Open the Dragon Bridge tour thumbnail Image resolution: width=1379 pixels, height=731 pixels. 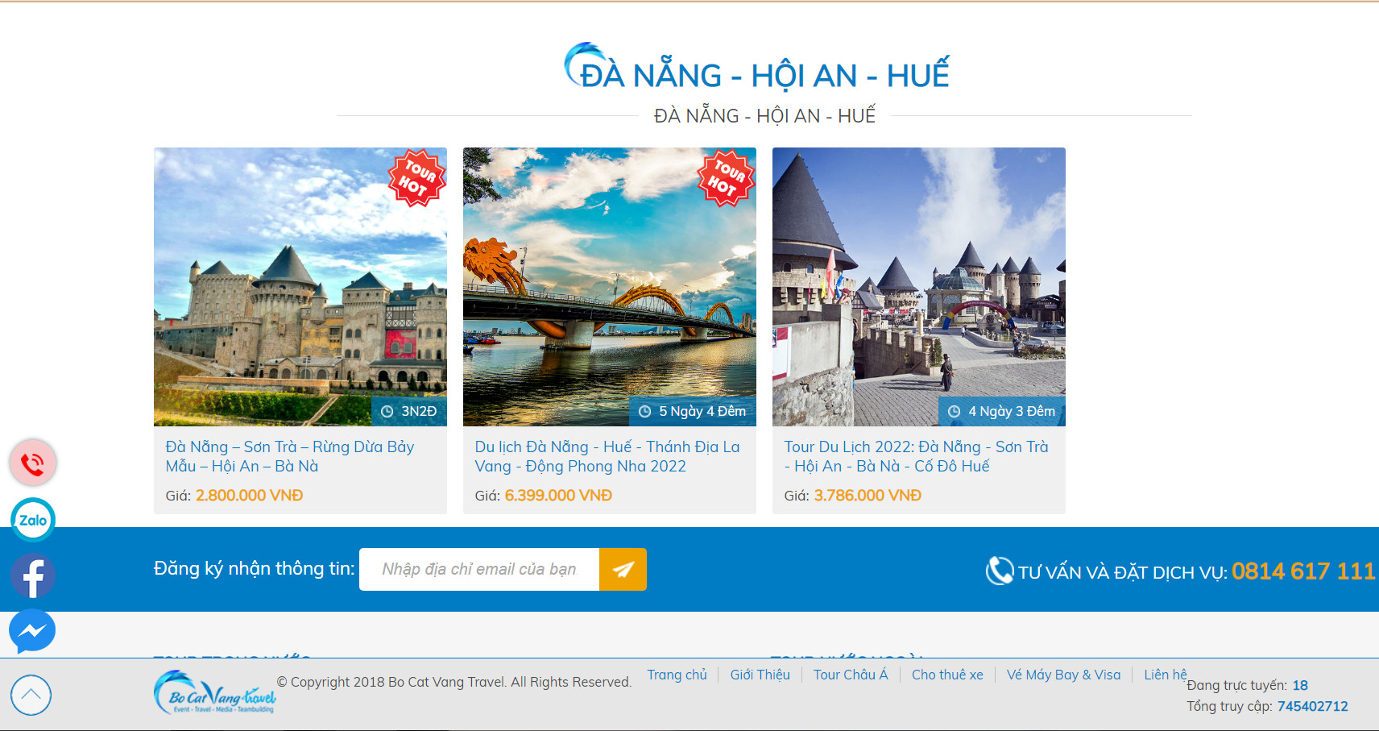click(x=610, y=286)
